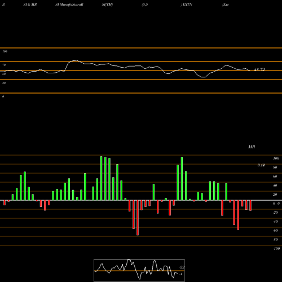
Task: Click the MR value 3.12
Action: [261, 165]
